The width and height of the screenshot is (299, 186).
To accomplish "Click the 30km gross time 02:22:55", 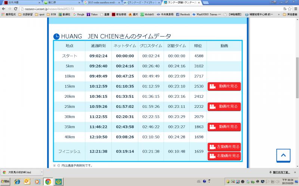I will point(151,117).
